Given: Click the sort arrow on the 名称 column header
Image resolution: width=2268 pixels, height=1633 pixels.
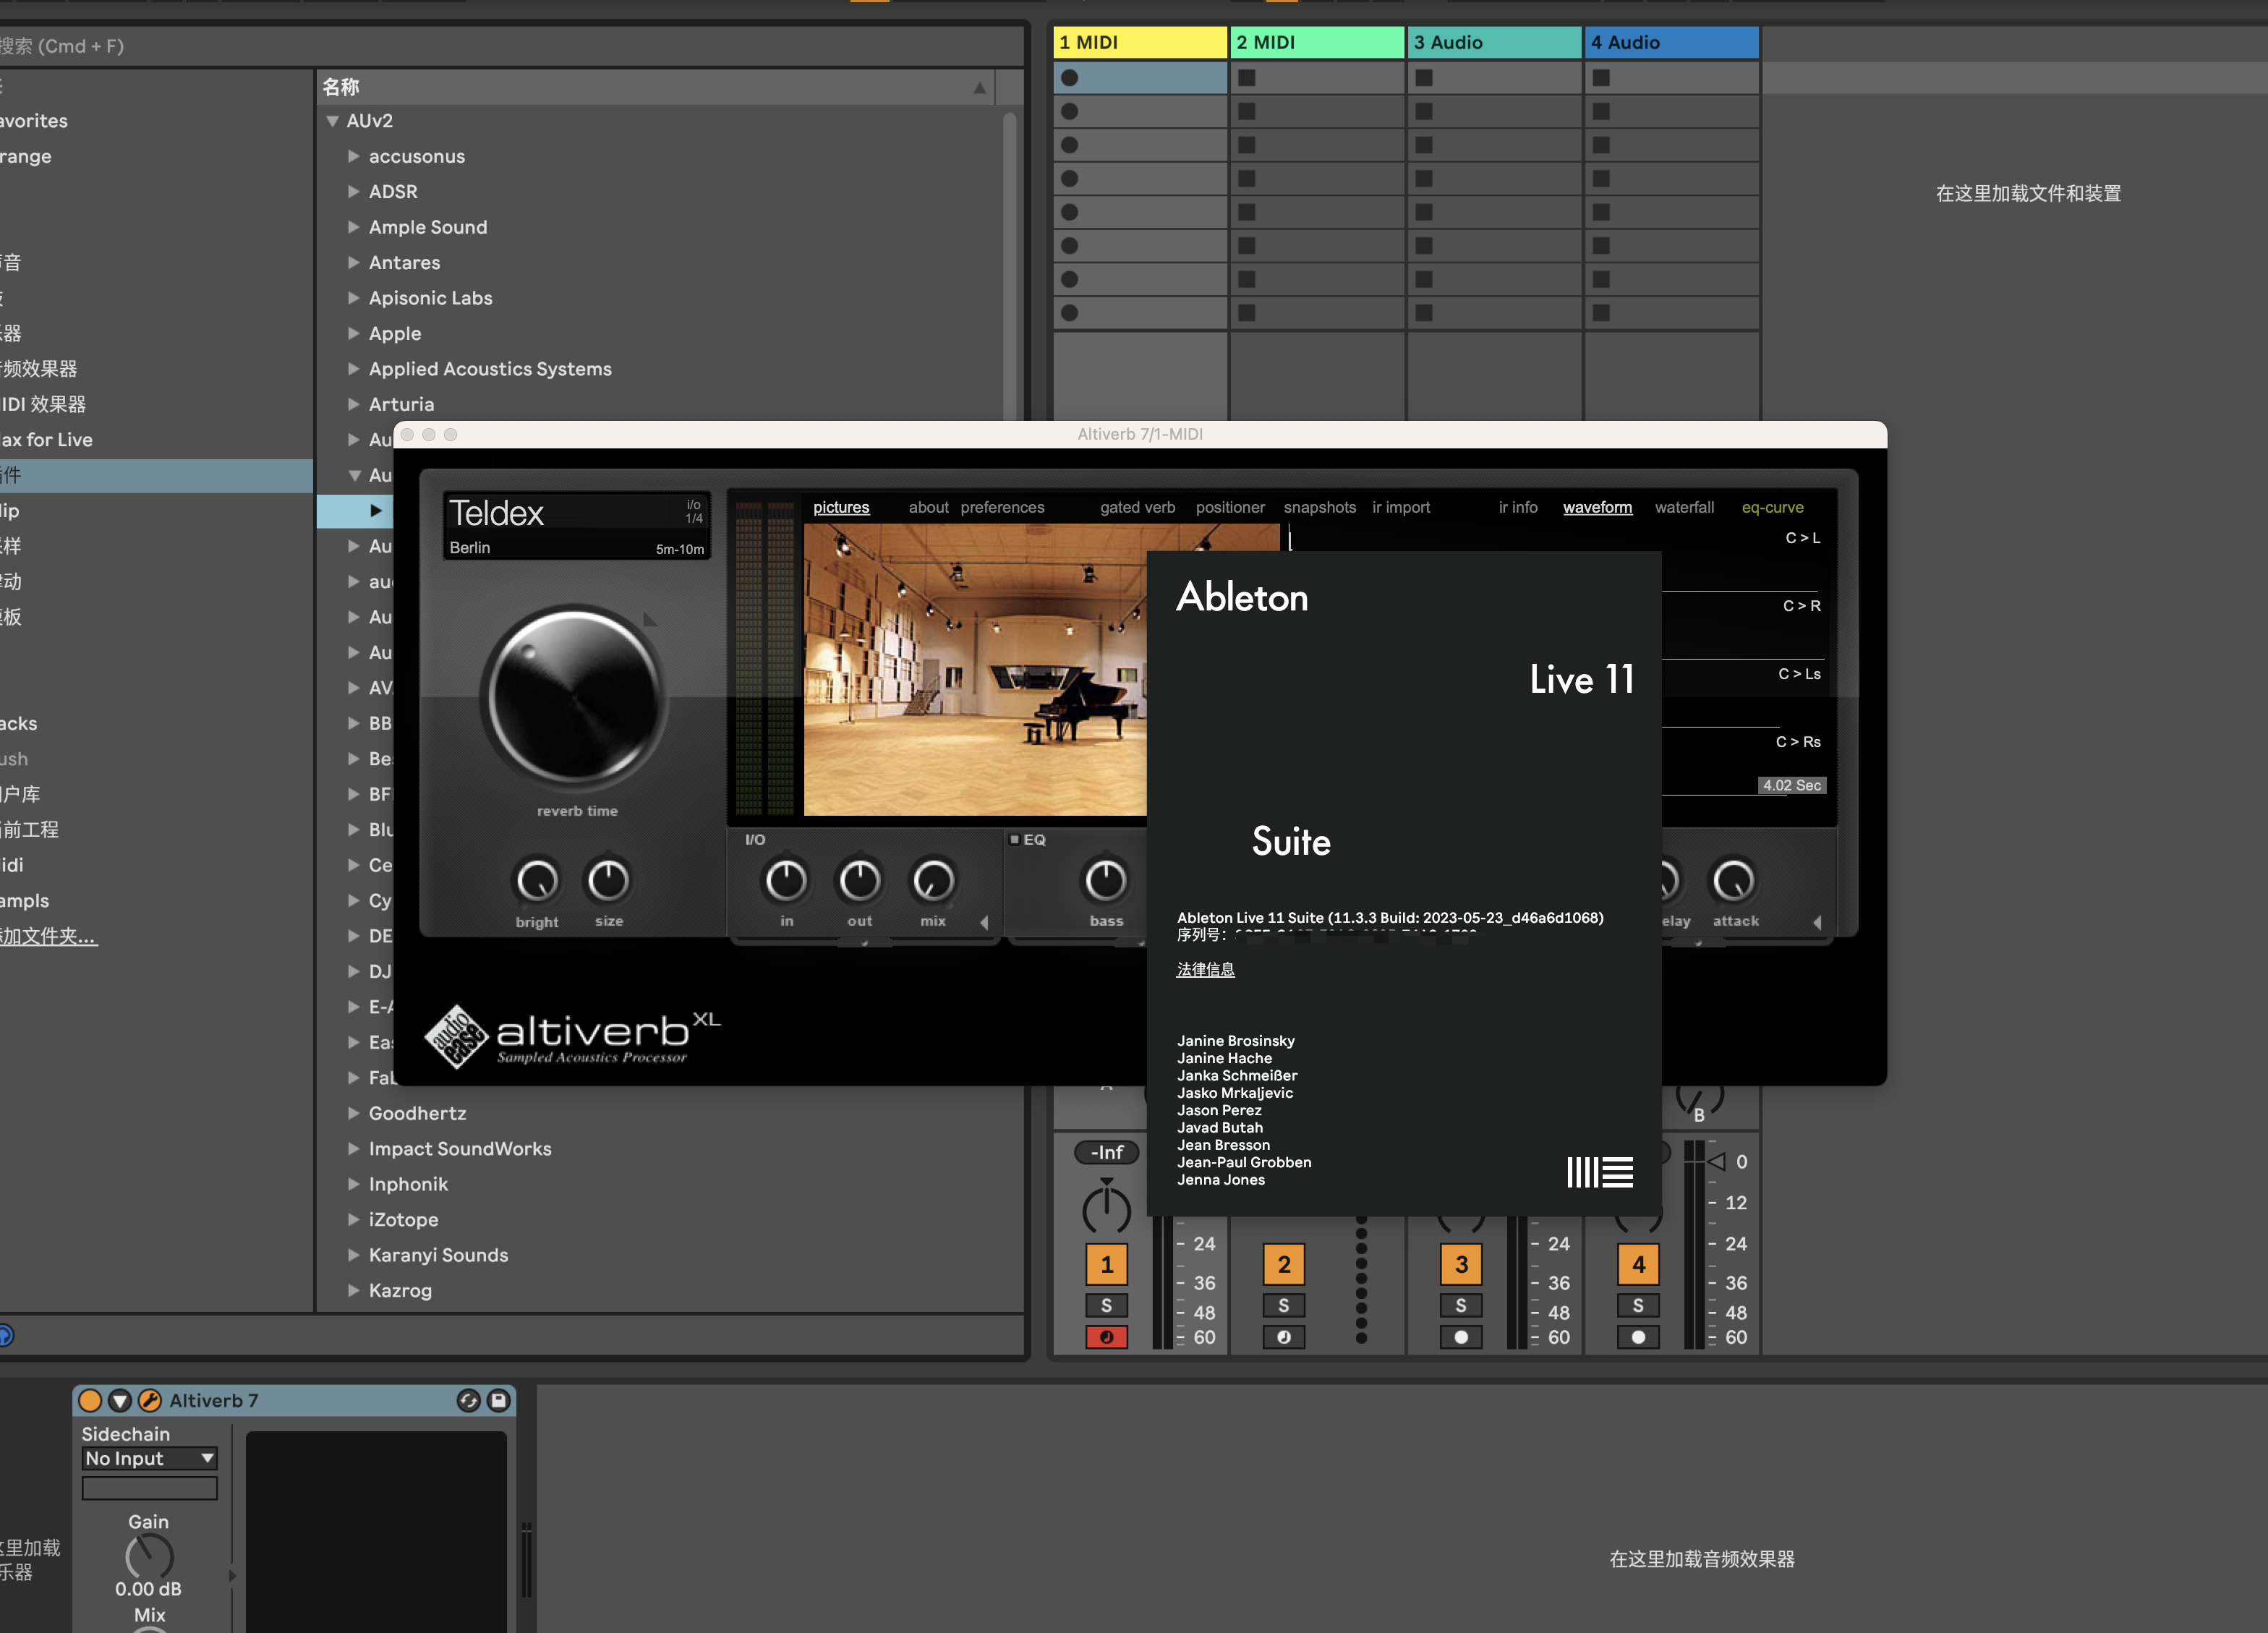Looking at the screenshot, I should click(979, 88).
